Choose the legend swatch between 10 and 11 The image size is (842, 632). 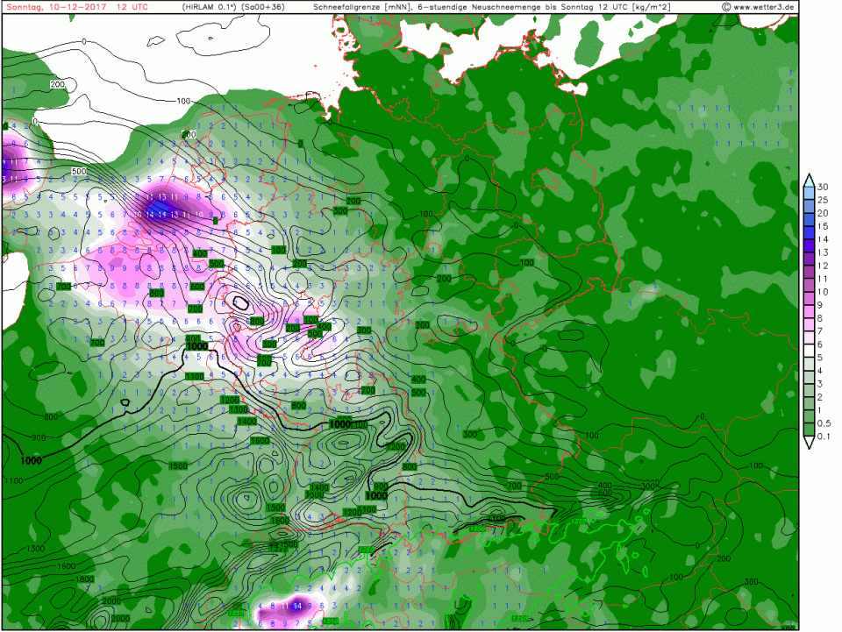tap(809, 285)
